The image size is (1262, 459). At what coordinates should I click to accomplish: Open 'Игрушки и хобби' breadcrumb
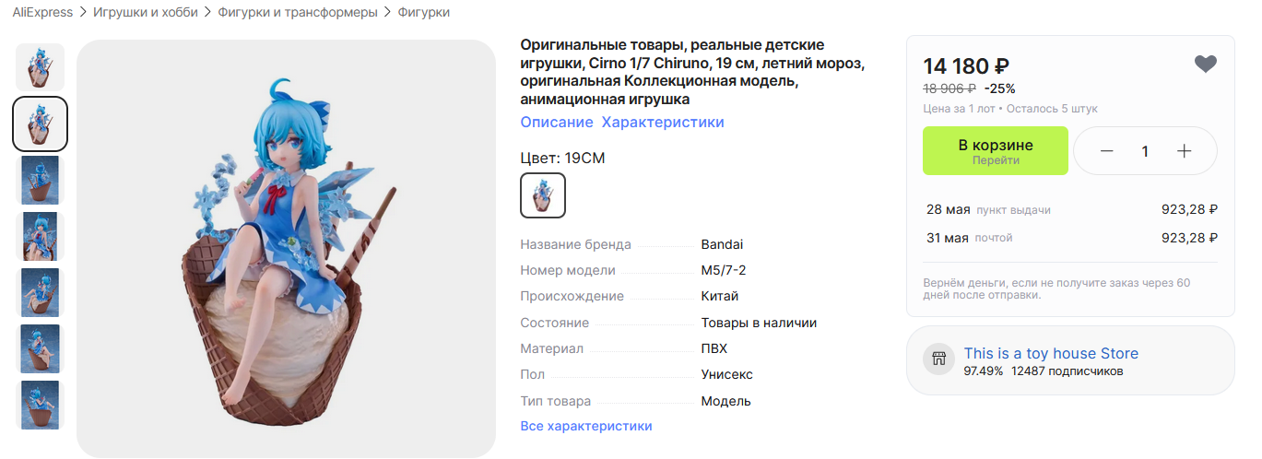[146, 13]
